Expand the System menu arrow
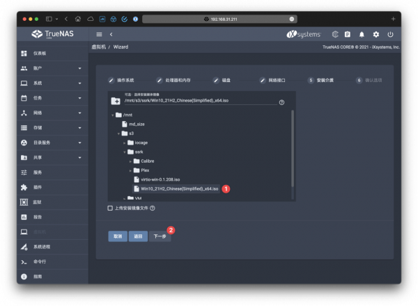Viewport: 418px width, 306px height. (x=79, y=83)
